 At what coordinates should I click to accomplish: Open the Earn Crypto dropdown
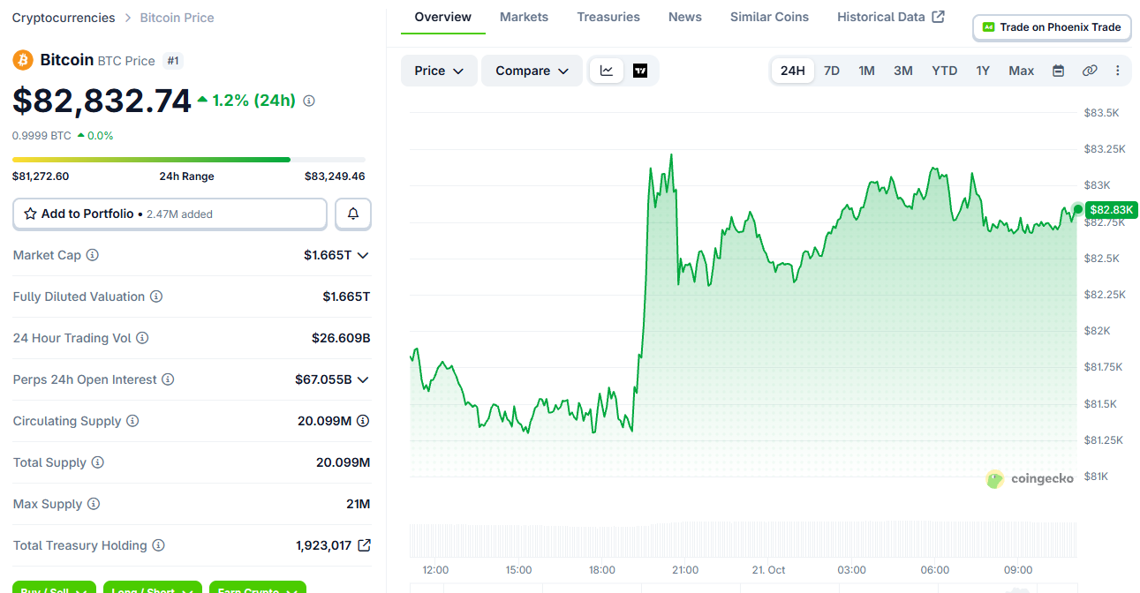(258, 588)
